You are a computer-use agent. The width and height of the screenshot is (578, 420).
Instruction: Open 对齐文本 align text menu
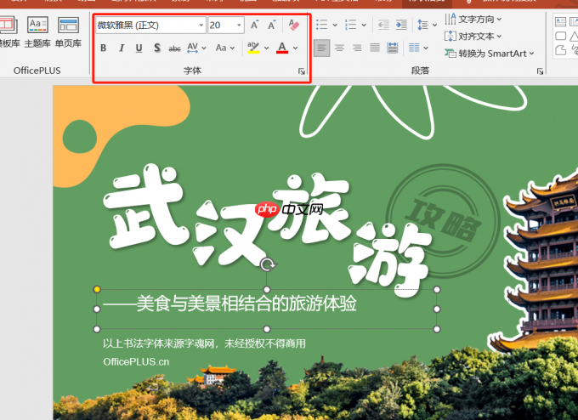click(x=473, y=37)
